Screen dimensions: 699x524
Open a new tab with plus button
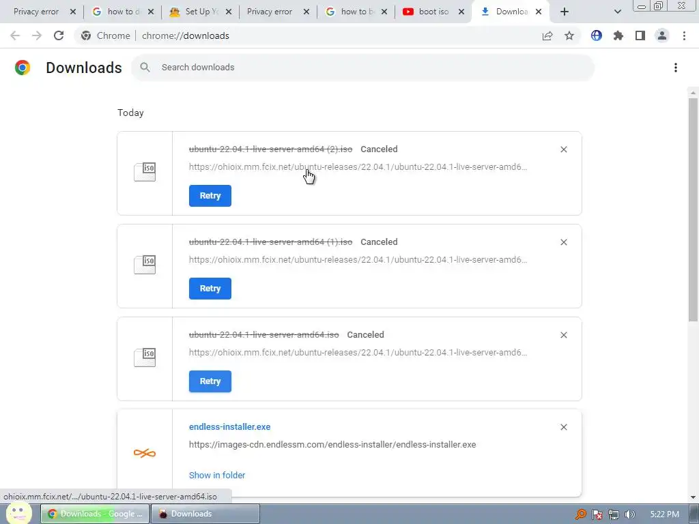coord(565,12)
